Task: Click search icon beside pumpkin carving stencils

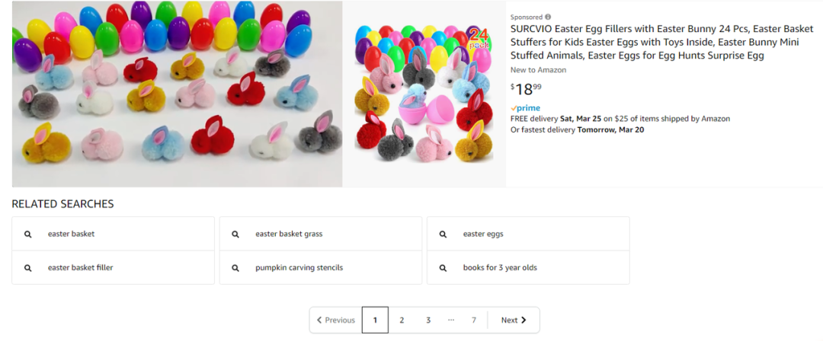Action: [235, 268]
